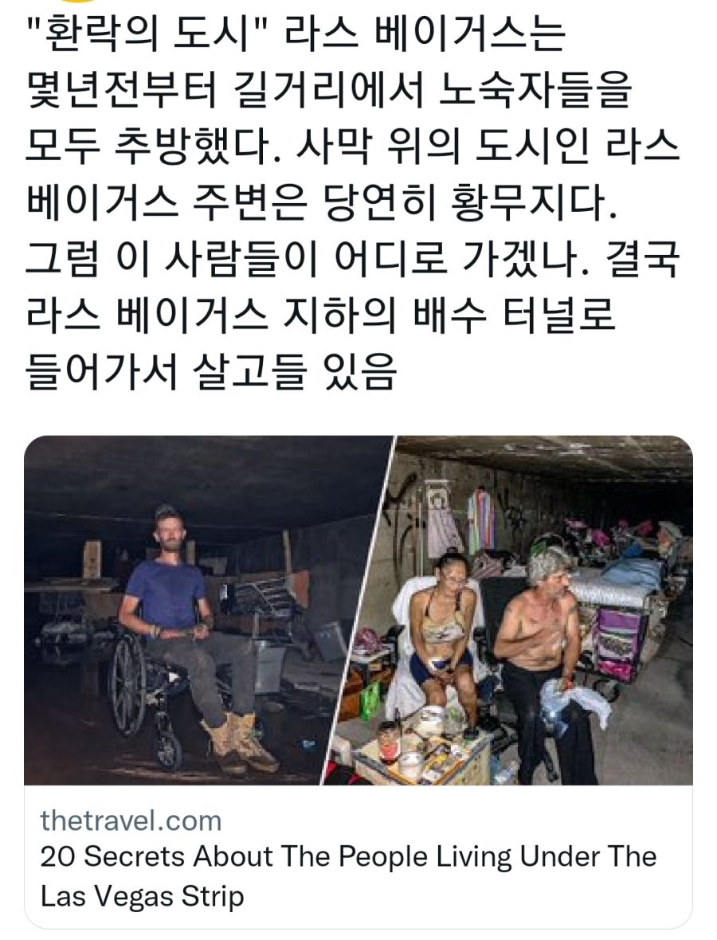Image resolution: width=717 pixels, height=940 pixels.
Task: Tap the tweet line ending 황무지다
Action: tap(321, 205)
